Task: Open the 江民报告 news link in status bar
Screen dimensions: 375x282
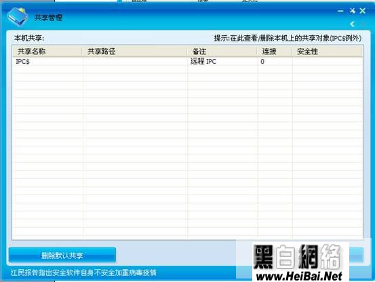Action: pos(83,273)
